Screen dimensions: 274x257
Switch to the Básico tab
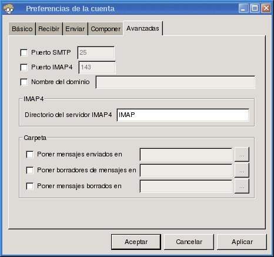(x=22, y=29)
